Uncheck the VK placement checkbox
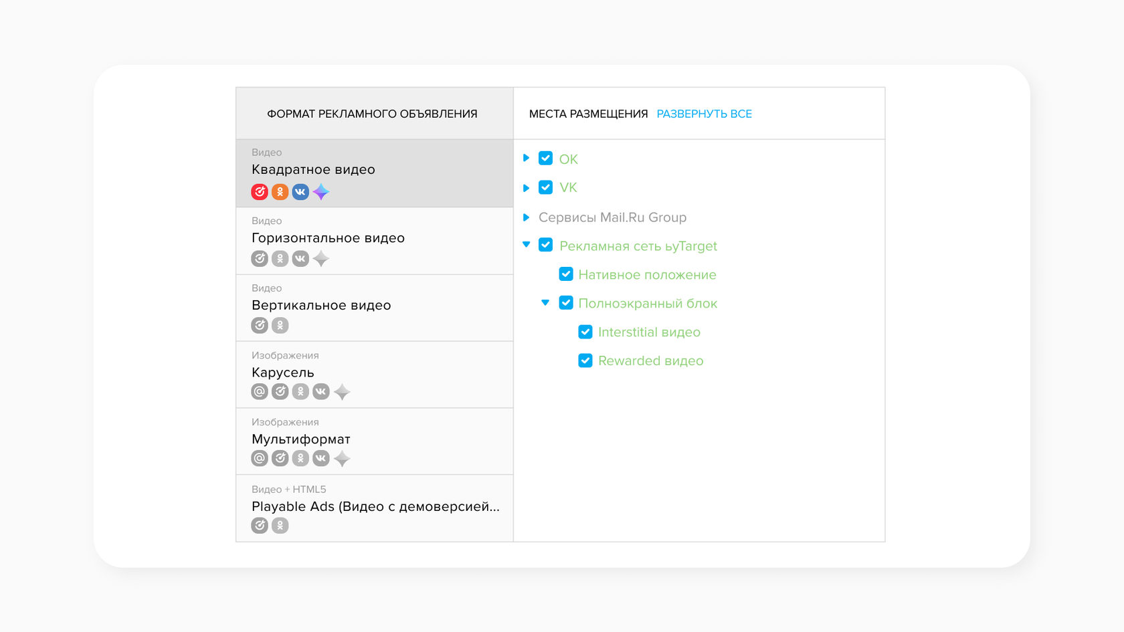 [x=545, y=187]
